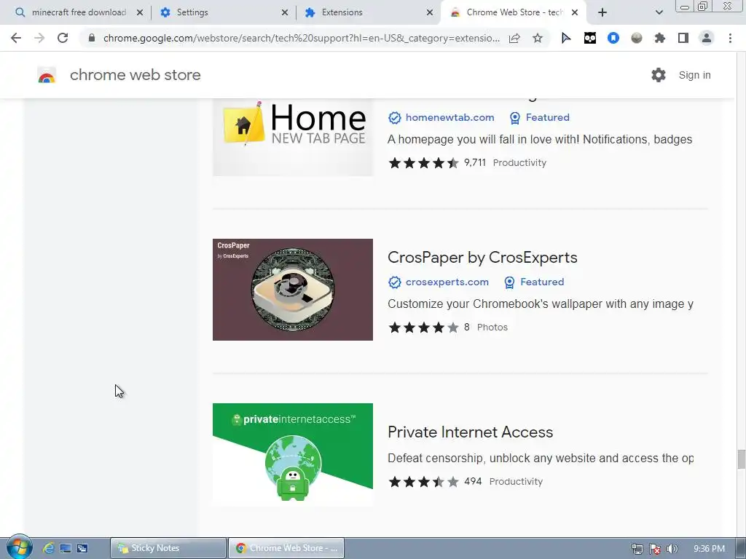Viewport: 746px width, 559px height.
Task: Toggle the side panel icon
Action: [683, 38]
